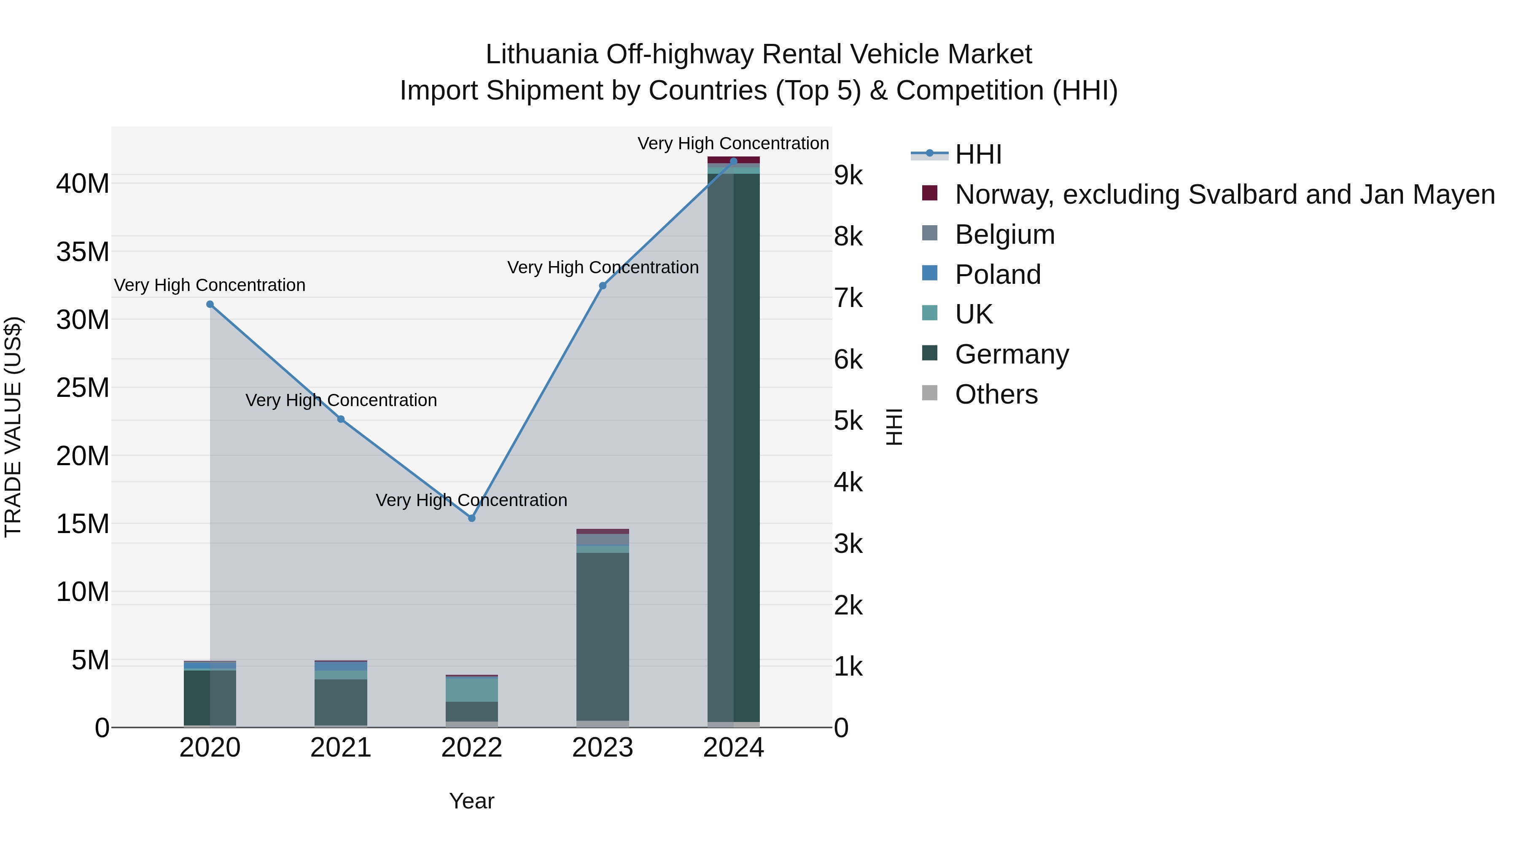Click UK teal legend swatch
This screenshot has width=1518, height=854.
[x=929, y=313]
